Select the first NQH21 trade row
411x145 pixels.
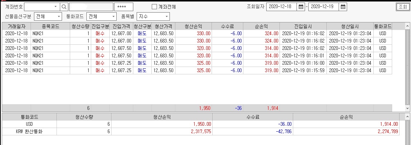pos(197,34)
